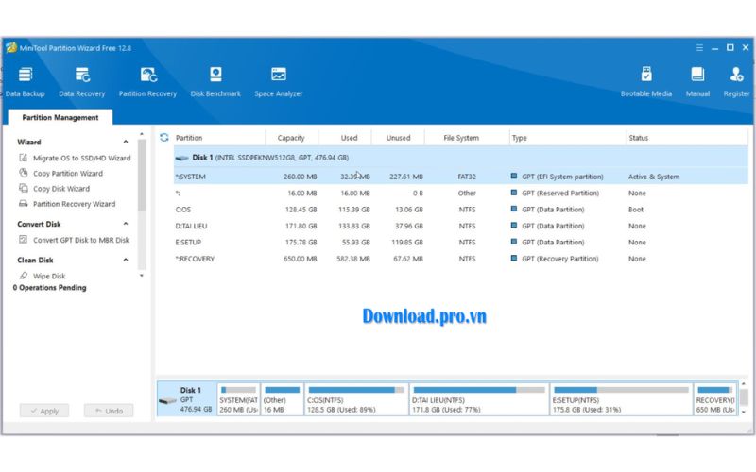Image resolution: width=756 pixels, height=472 pixels.
Task: Open the Partition Recovery tool
Action: (x=147, y=80)
